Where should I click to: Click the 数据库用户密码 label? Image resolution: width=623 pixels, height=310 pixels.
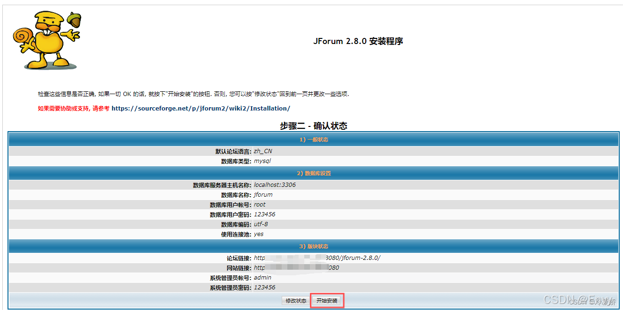231,215
